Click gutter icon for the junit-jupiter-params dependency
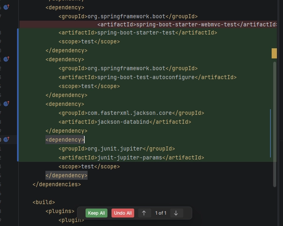 [6, 140]
